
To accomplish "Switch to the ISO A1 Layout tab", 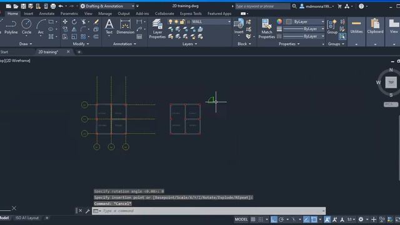I will 27,218.
